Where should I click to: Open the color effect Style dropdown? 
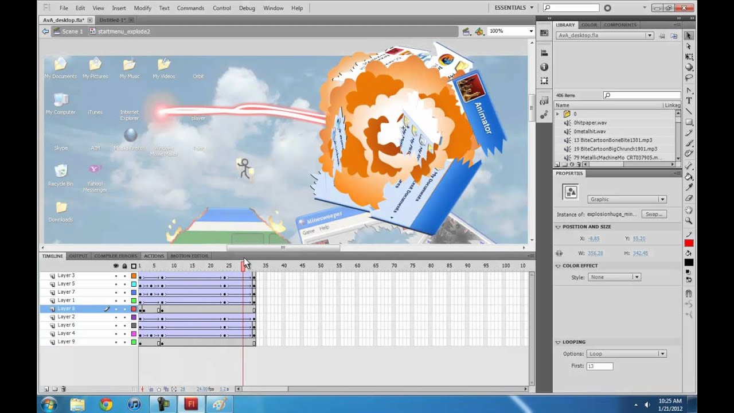(613, 277)
